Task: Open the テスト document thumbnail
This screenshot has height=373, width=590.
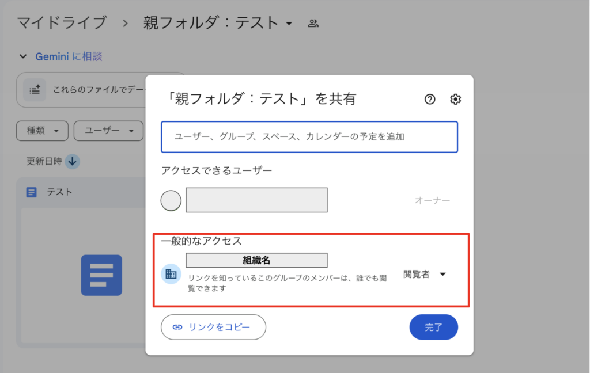Action: 101,275
